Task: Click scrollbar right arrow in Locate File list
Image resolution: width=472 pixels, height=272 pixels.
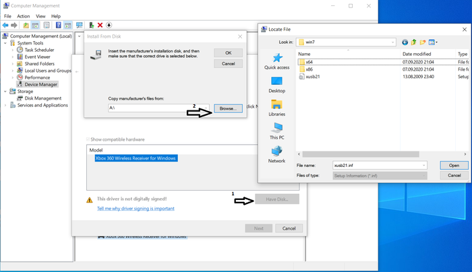Action: pos(465,154)
